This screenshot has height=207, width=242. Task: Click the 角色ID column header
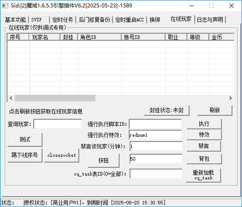[x=99, y=37]
